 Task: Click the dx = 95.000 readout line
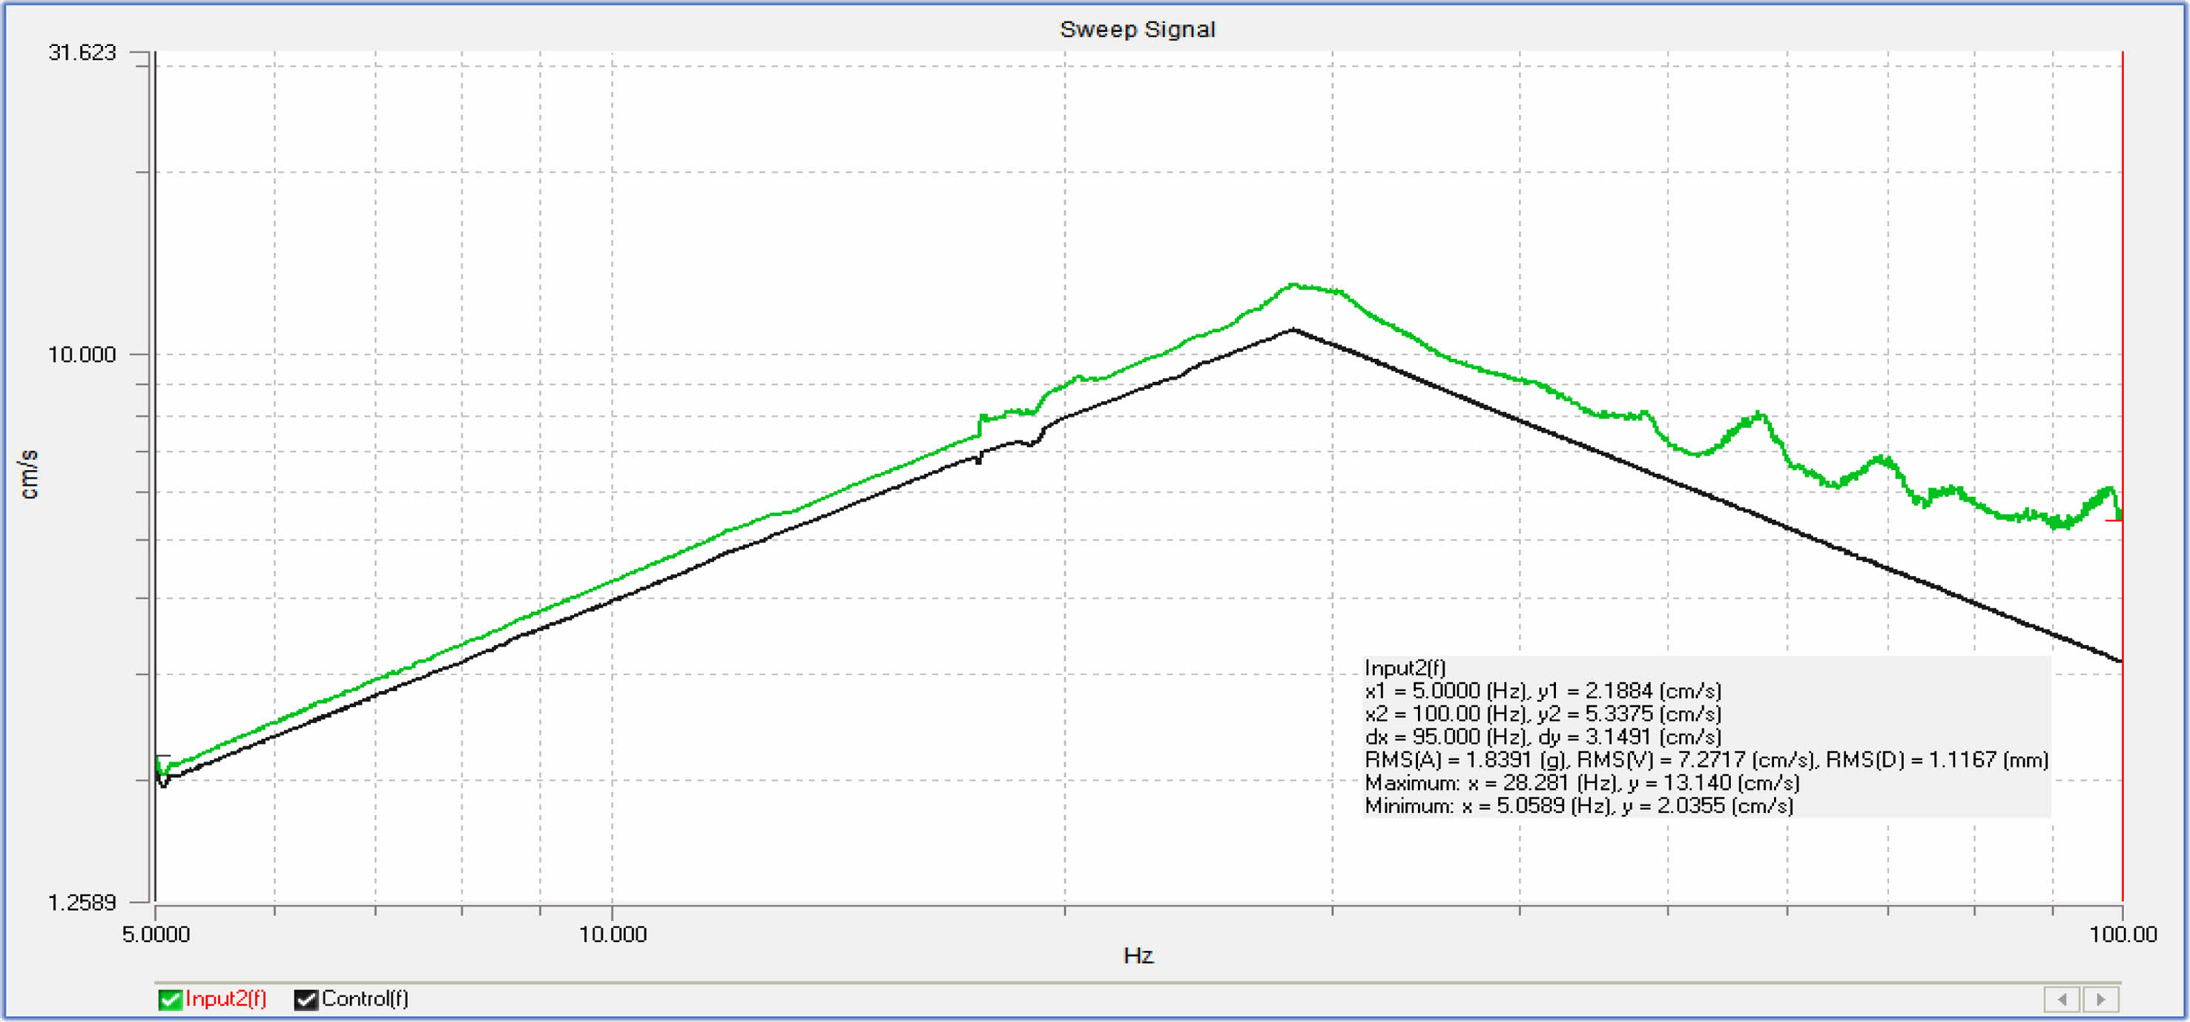coord(1543,736)
